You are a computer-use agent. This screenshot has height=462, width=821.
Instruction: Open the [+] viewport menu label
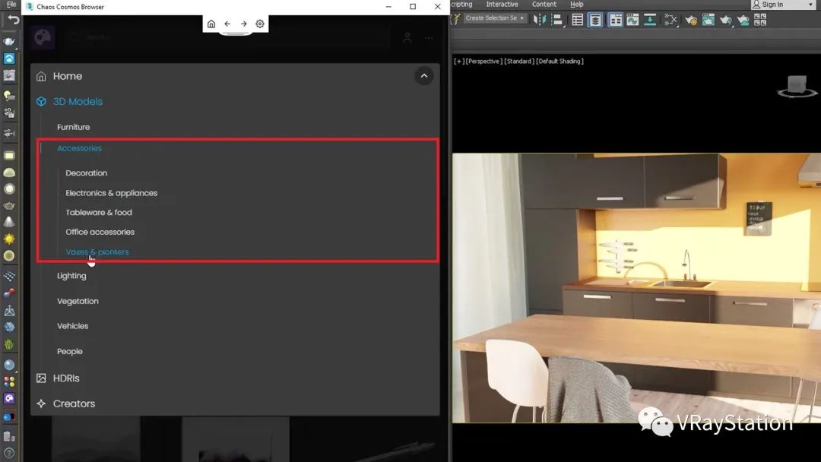459,62
